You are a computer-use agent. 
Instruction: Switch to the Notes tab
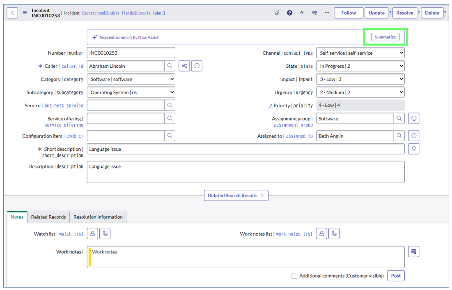[x=17, y=217]
